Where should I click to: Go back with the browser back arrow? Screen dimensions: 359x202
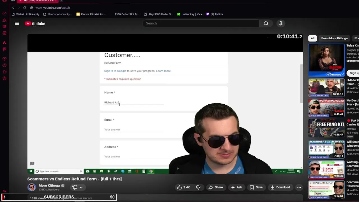(x=13, y=8)
